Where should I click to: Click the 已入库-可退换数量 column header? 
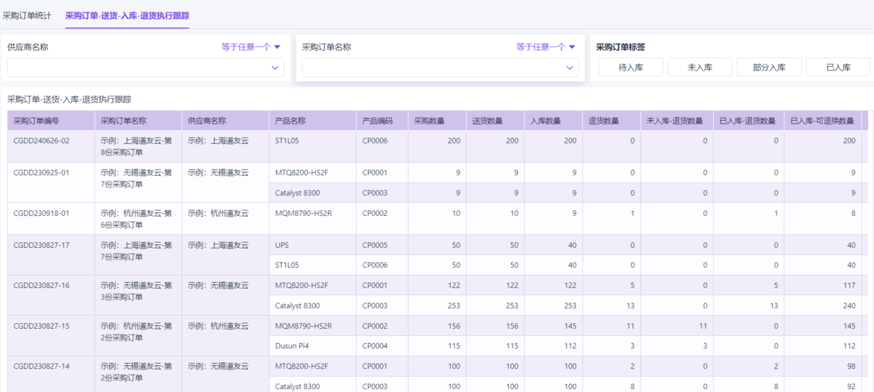tap(822, 121)
